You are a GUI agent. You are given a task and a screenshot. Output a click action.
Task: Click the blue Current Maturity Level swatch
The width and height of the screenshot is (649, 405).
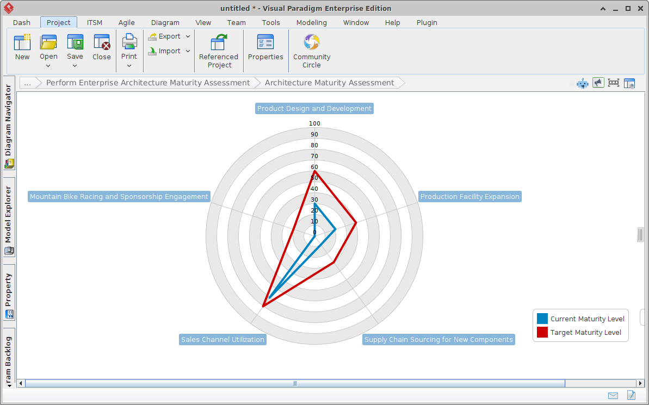click(542, 319)
